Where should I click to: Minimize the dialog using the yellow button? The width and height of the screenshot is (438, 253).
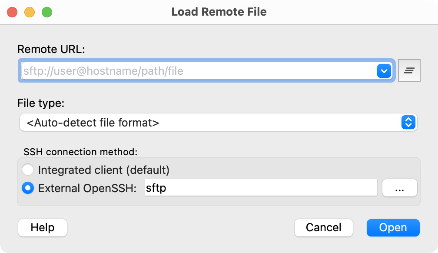[30, 12]
